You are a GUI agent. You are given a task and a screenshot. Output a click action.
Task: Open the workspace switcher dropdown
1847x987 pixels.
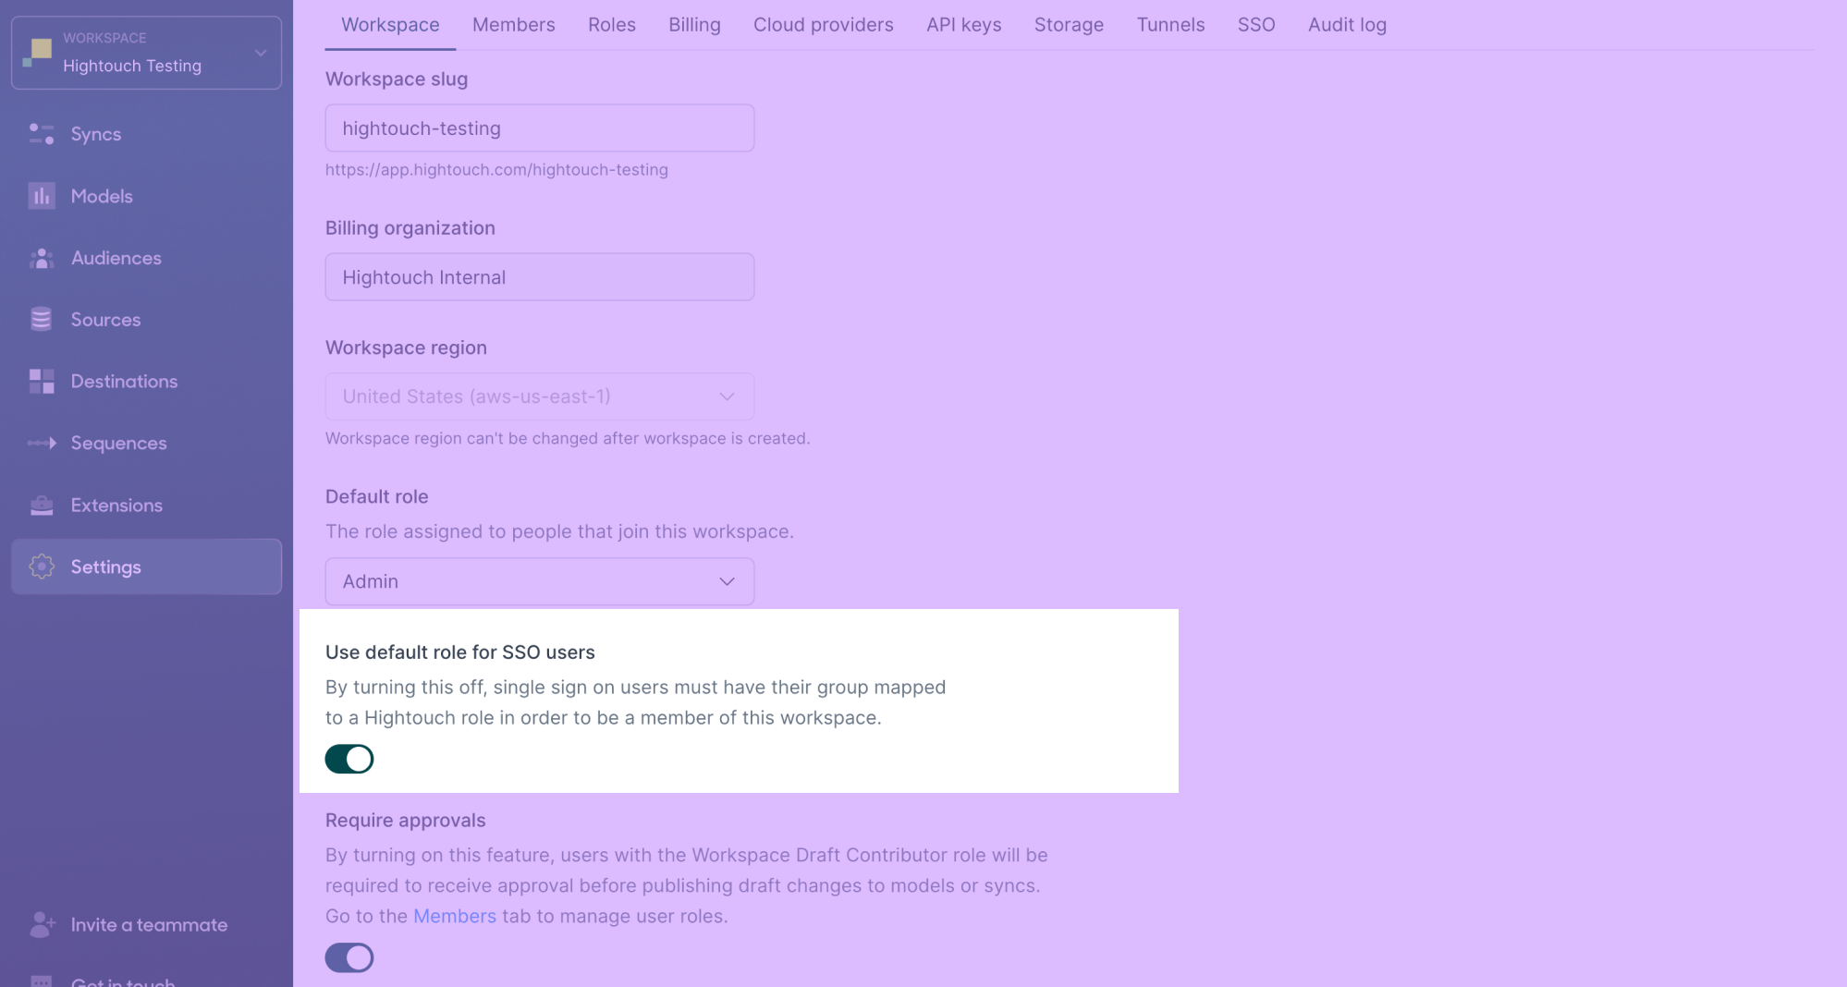pyautogui.click(x=147, y=53)
